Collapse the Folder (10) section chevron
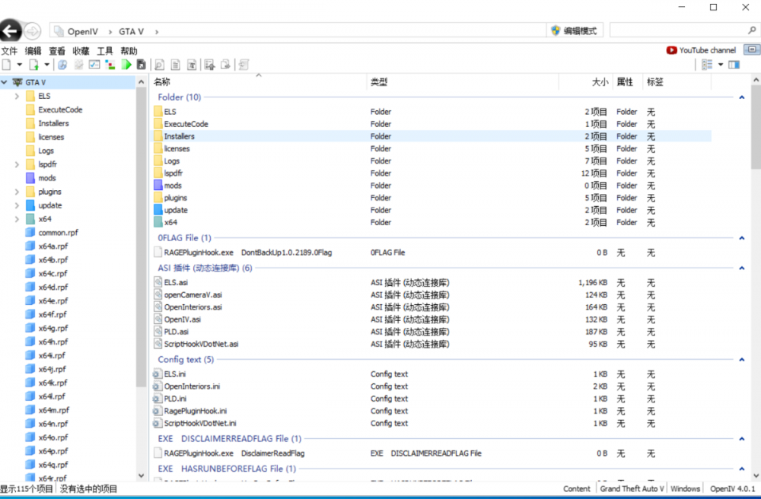Viewport: 761px width, 499px height. pyautogui.click(x=740, y=97)
